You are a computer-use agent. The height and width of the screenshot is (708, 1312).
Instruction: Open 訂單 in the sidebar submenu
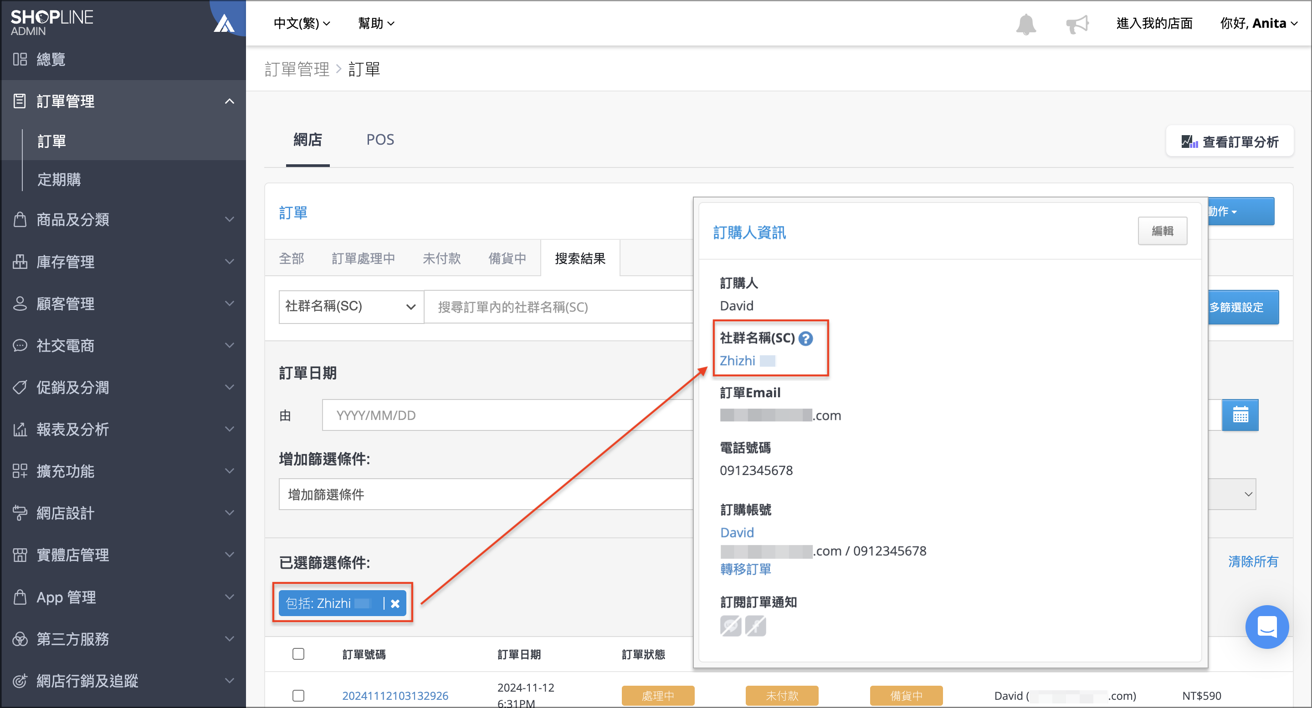pyautogui.click(x=51, y=141)
